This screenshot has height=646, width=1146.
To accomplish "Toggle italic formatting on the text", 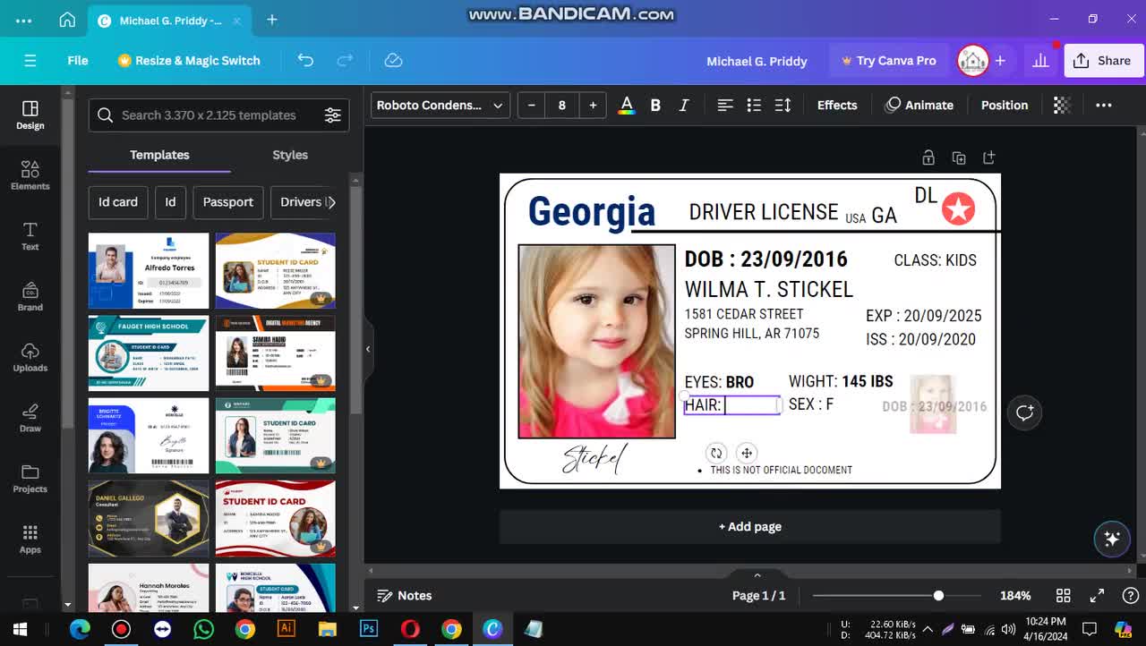I will point(683,105).
